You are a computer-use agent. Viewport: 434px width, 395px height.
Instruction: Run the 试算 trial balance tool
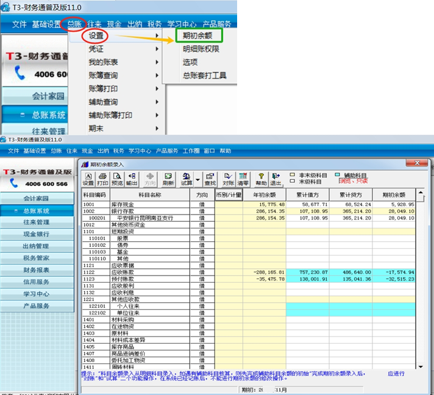pyautogui.click(x=187, y=179)
